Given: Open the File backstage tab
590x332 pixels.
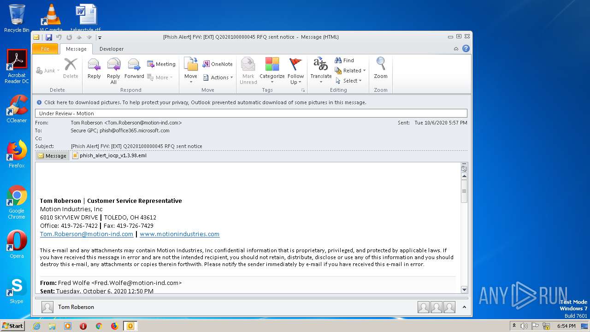Looking at the screenshot, I should pyautogui.click(x=45, y=49).
